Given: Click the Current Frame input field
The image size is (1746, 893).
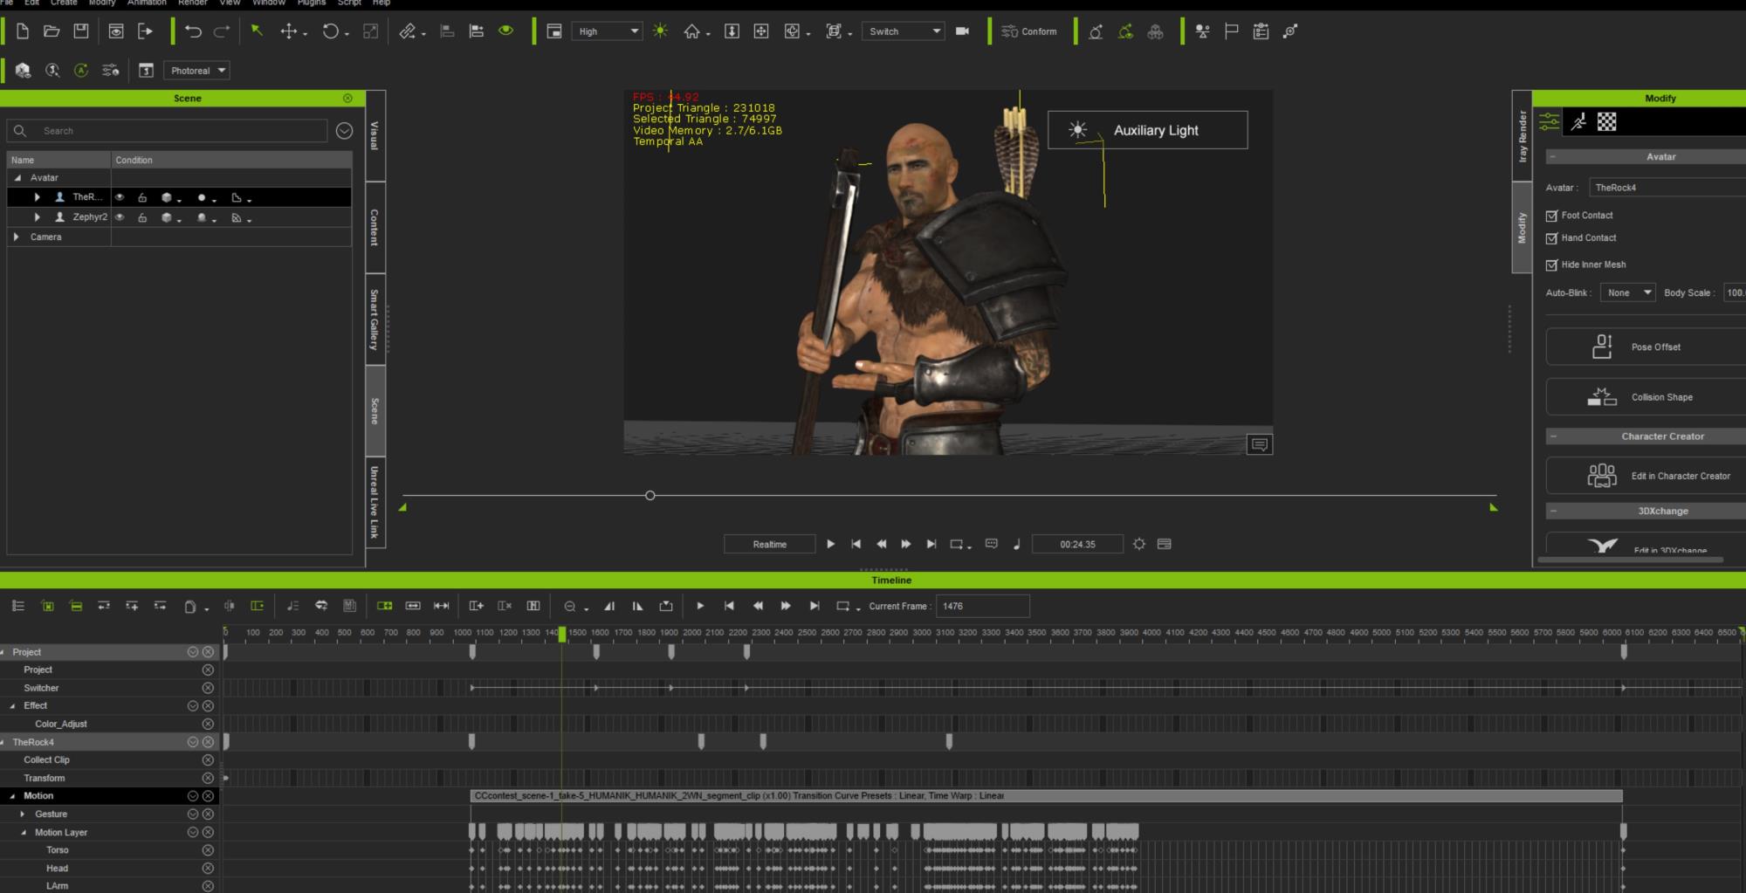Looking at the screenshot, I should pos(982,606).
